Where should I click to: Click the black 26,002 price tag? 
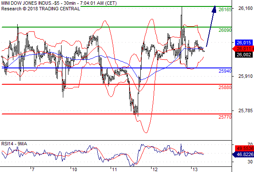(x=244, y=55)
